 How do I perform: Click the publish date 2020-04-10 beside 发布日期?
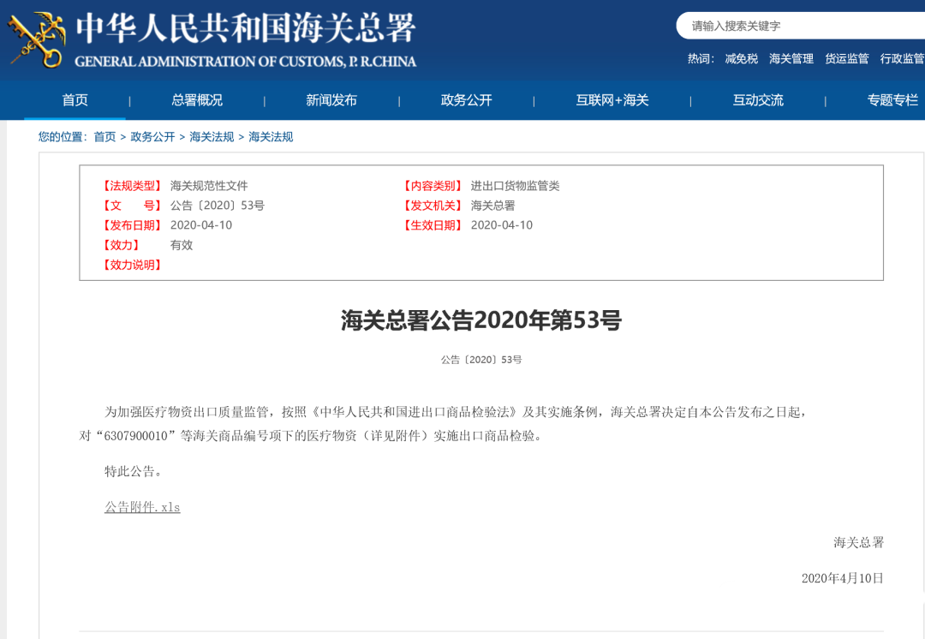(201, 225)
